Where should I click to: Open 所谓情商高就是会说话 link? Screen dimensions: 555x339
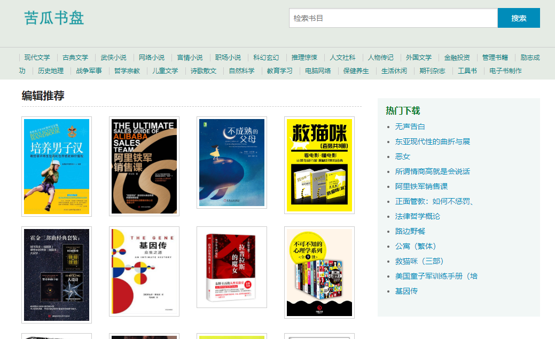click(x=433, y=171)
